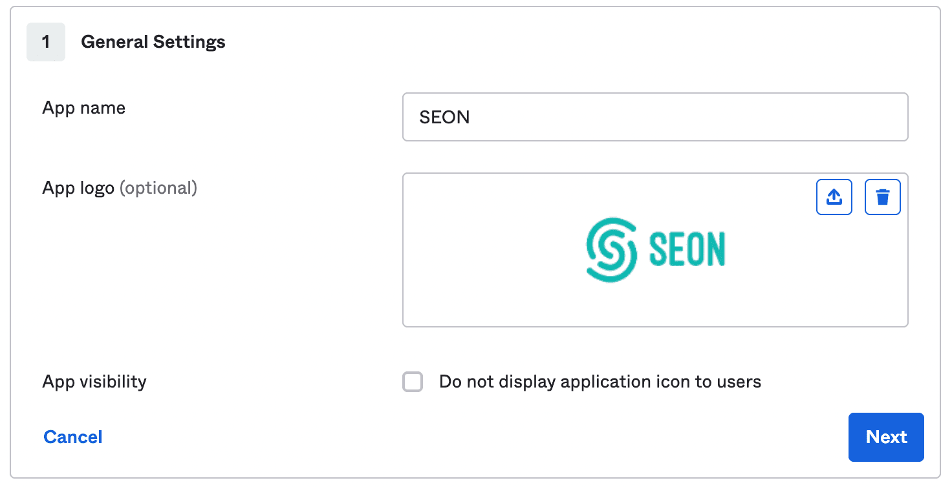The width and height of the screenshot is (952, 487).
Task: Toggle visibility via 'Do not display application icon' label
Action: click(x=600, y=382)
